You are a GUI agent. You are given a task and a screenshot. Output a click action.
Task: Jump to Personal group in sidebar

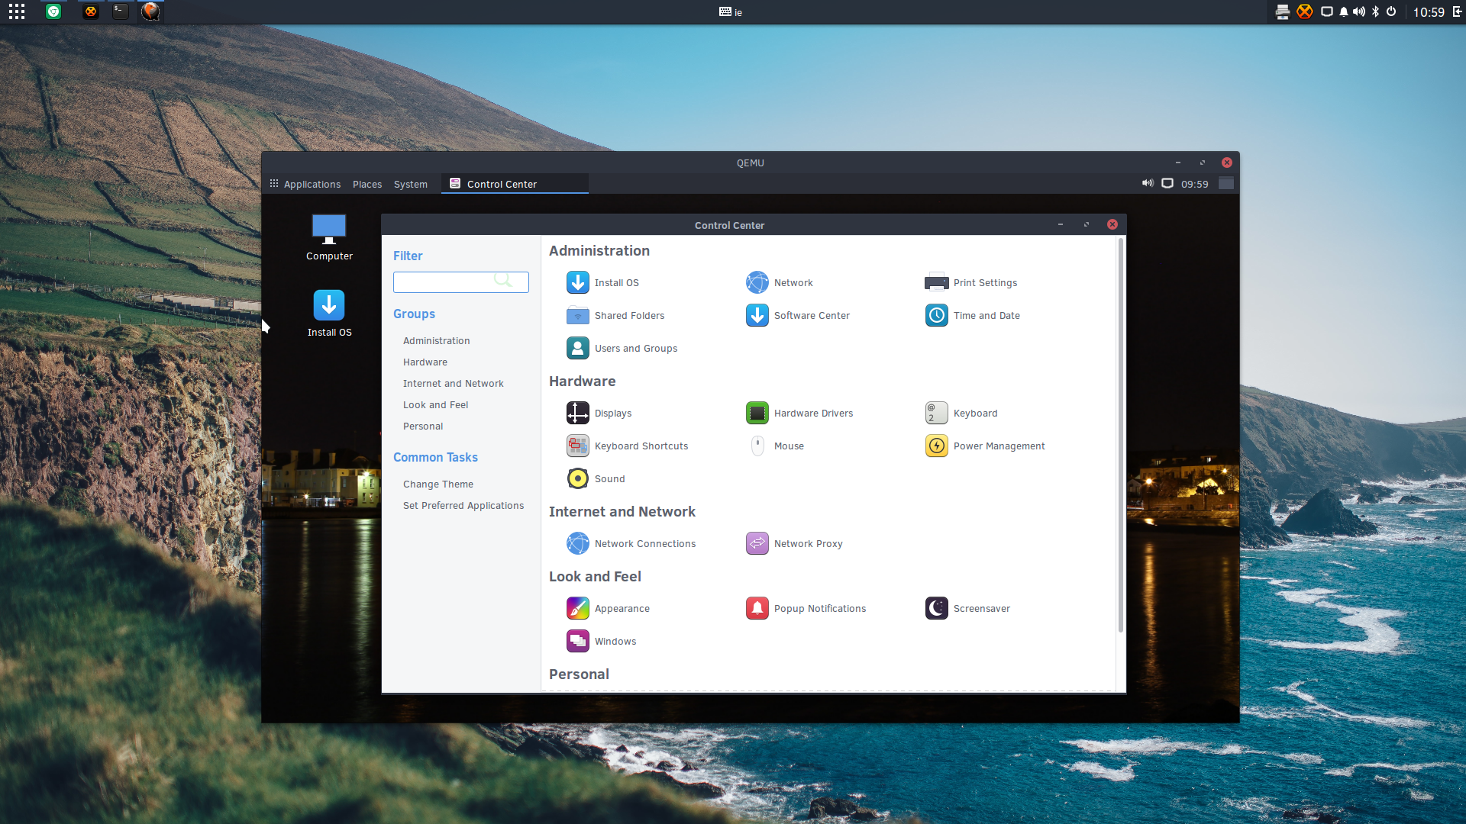tap(423, 426)
